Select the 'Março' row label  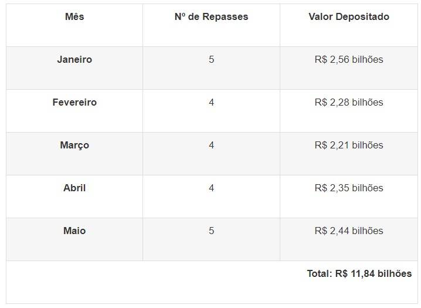(x=74, y=145)
